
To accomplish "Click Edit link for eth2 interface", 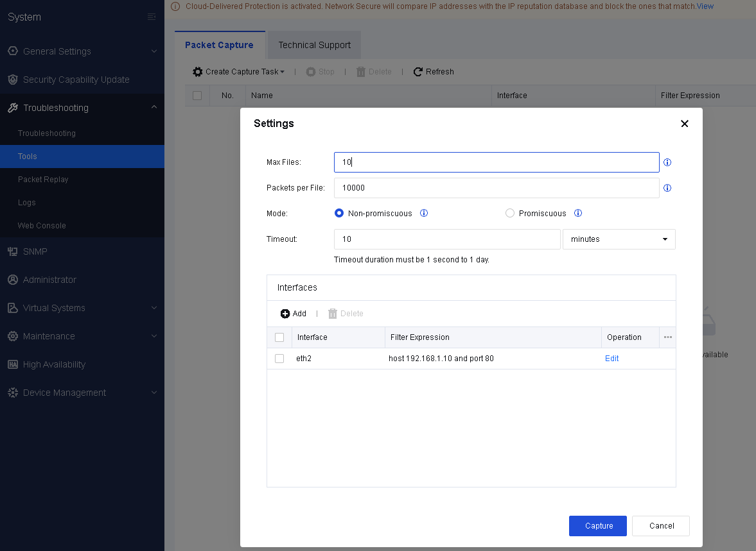I will coord(611,359).
